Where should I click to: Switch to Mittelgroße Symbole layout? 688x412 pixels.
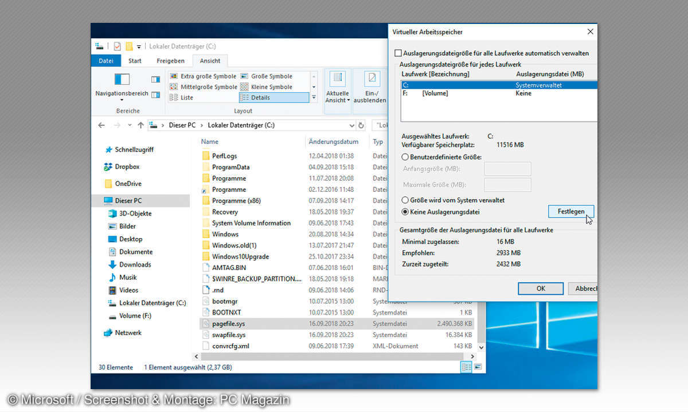point(203,87)
